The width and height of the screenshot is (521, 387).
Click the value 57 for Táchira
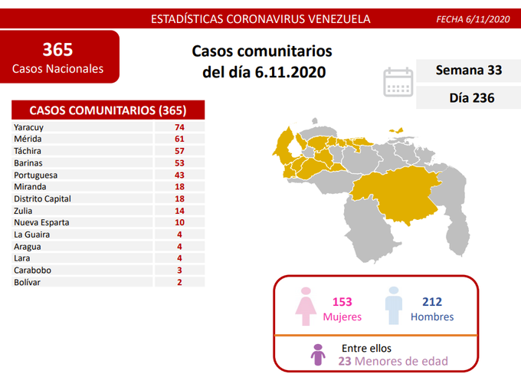tap(179, 151)
